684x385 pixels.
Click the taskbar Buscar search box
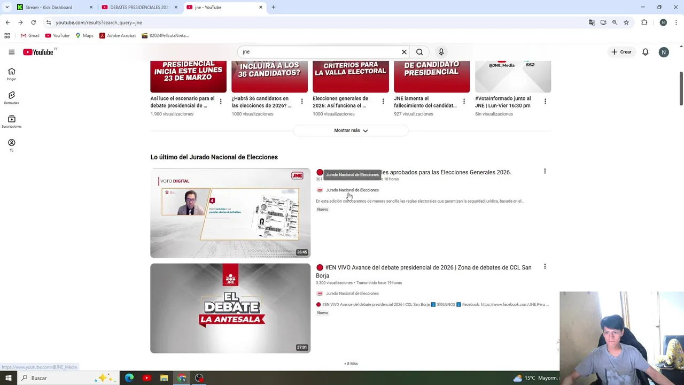67,378
